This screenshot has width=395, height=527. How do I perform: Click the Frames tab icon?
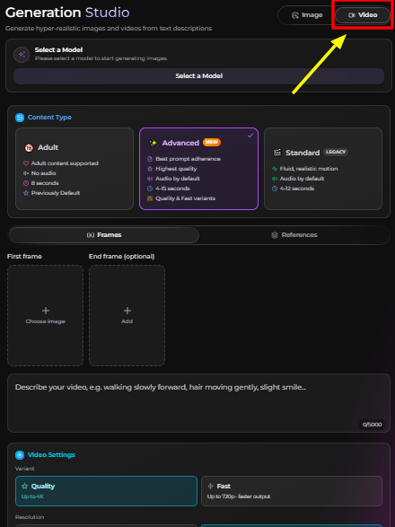[x=91, y=235]
